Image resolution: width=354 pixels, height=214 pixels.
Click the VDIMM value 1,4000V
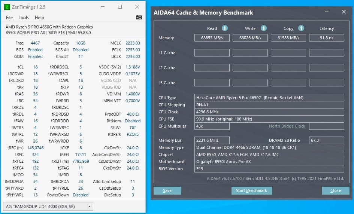[133, 94]
